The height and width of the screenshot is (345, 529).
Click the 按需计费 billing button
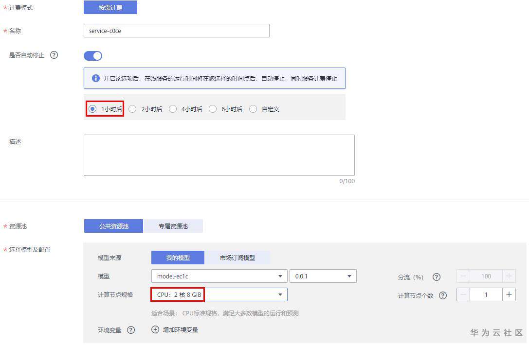click(x=110, y=7)
